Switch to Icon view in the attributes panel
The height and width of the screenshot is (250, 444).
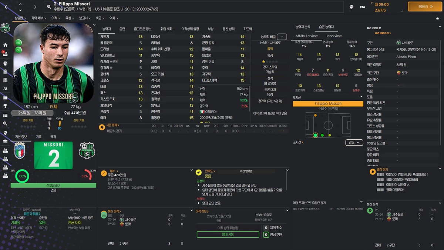click(335, 36)
